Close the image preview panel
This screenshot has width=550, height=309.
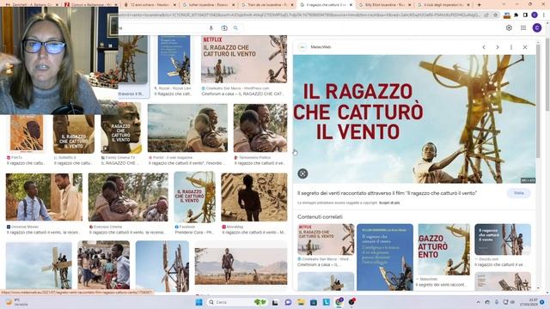525,47
